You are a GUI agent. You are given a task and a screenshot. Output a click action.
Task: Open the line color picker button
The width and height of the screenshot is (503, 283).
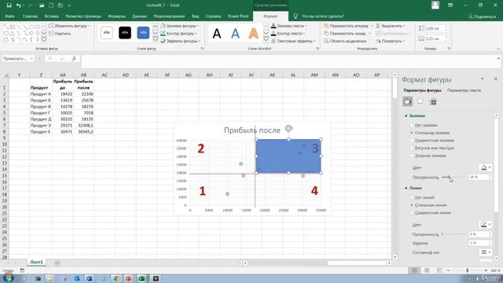point(485,225)
